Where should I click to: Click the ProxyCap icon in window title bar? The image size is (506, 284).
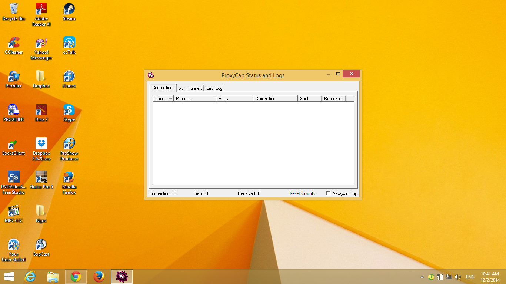coord(151,75)
